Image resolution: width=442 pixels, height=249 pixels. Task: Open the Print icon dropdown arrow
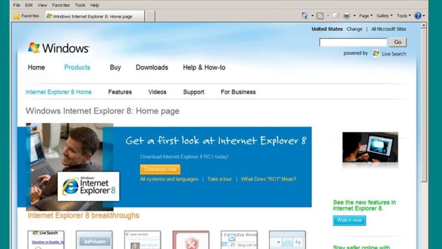[354, 16]
